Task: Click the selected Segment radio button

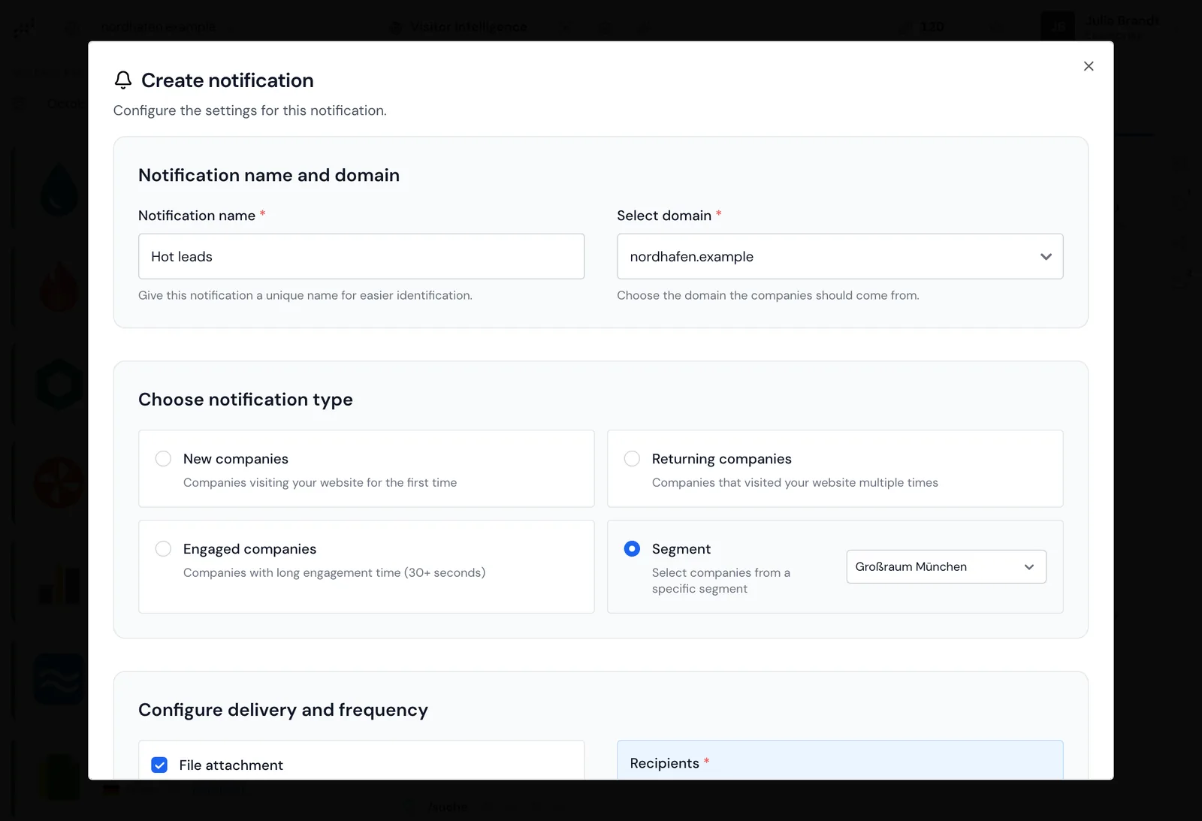Action: [x=633, y=549]
